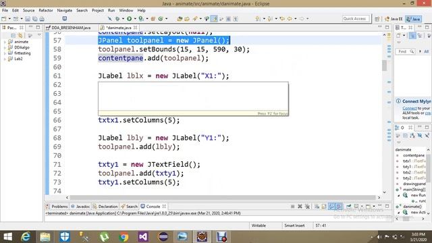Toggle Block Selection Mode toolbar button
The width and height of the screenshot is (432, 243).
[228, 19]
